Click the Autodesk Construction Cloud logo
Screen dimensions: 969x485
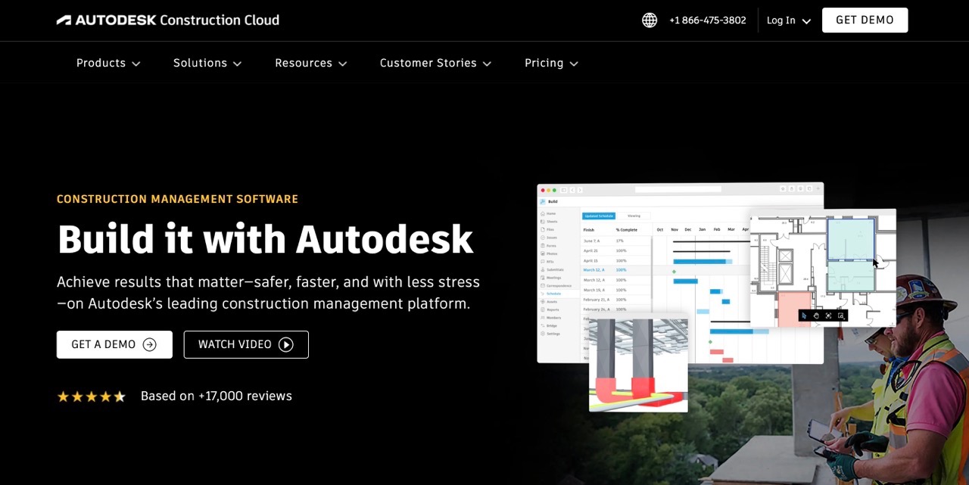coord(167,20)
